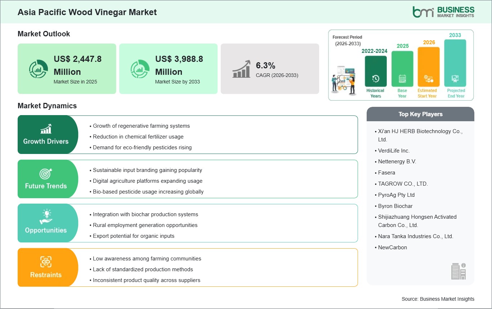Click 'Forecast Period (2026-2033)' label

348,40
